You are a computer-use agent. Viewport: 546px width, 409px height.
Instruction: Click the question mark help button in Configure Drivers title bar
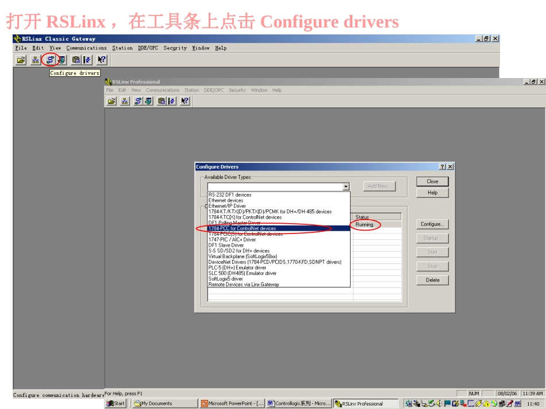pos(442,167)
